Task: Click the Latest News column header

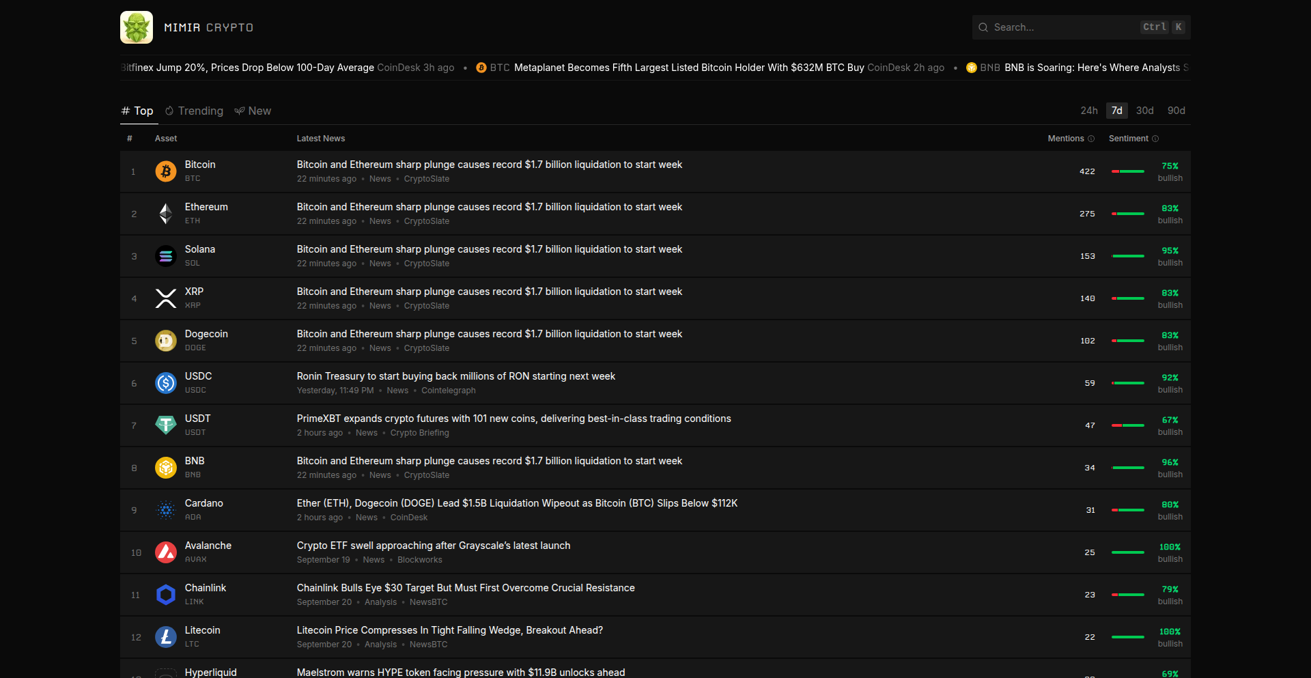Action: tap(321, 139)
